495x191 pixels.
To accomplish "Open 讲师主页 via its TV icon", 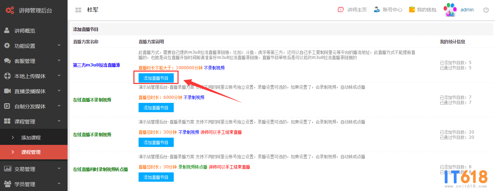I will (341, 10).
